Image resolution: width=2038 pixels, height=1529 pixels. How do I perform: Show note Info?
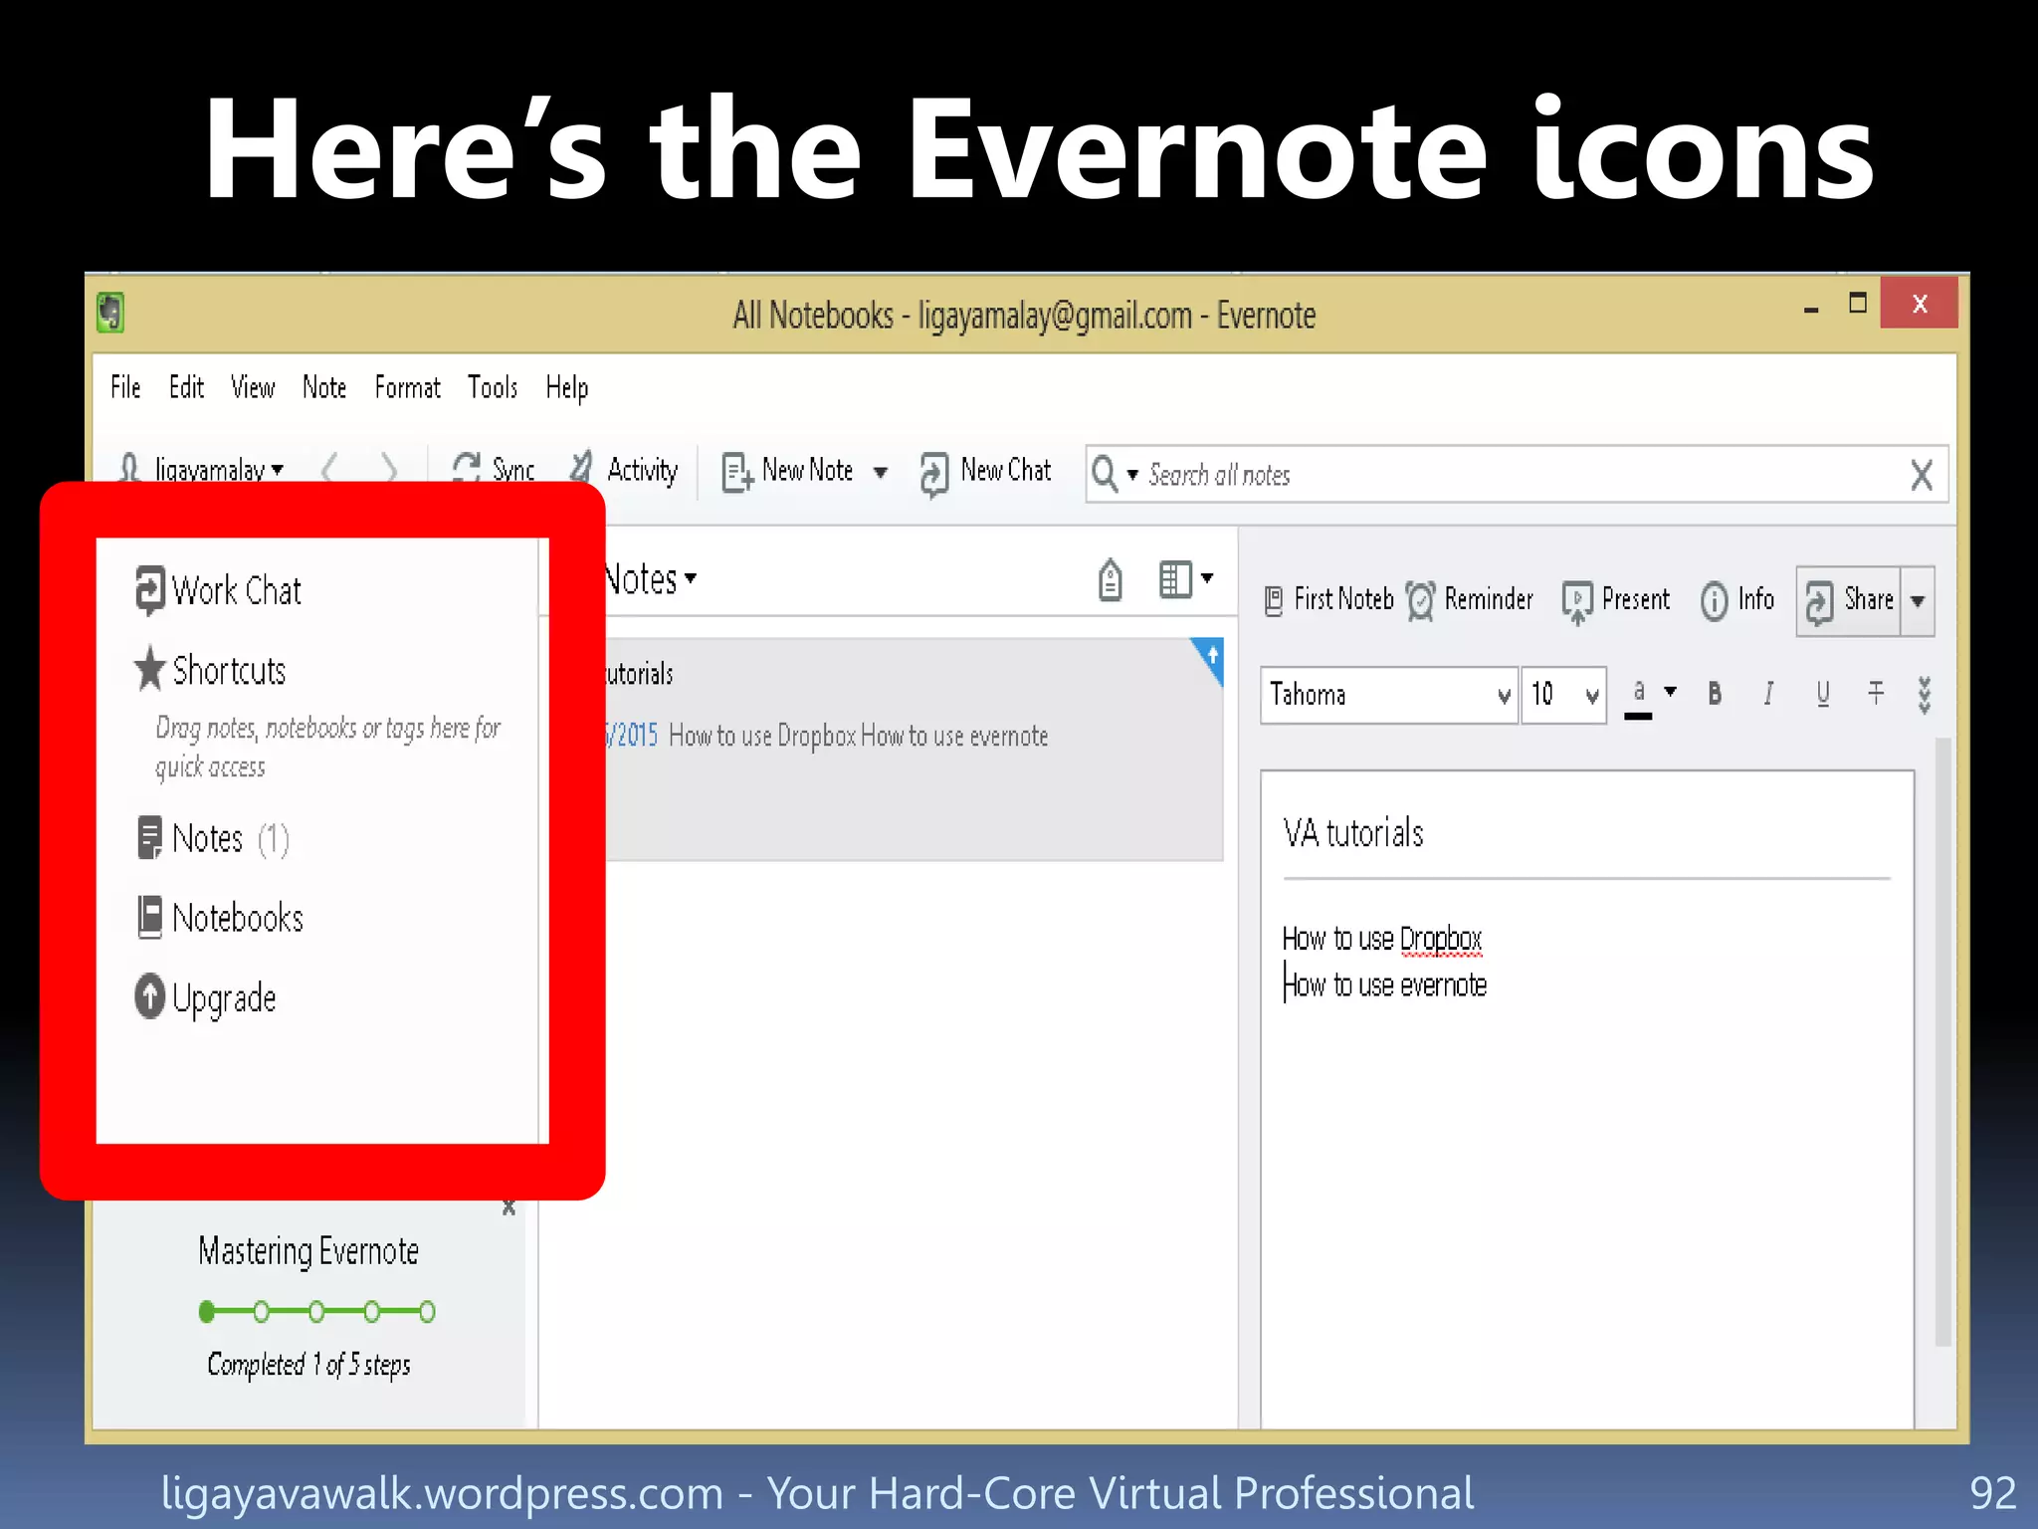coord(1737,599)
